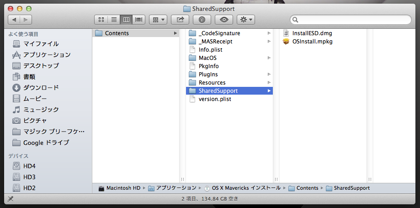Click OS X Mavericks インストール in path bar
Viewport: 420px width, 208px height.
coord(242,188)
